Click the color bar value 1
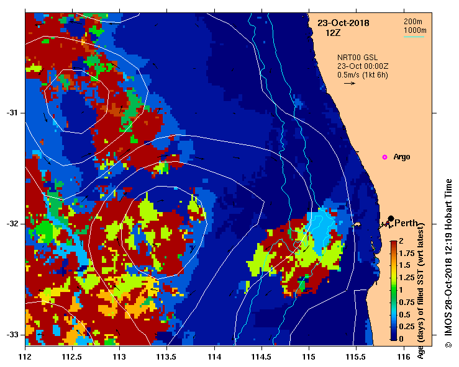 tap(401, 290)
